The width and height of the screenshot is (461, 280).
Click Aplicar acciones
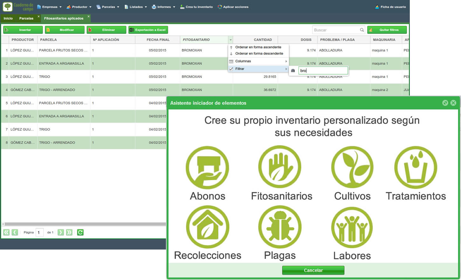[233, 7]
